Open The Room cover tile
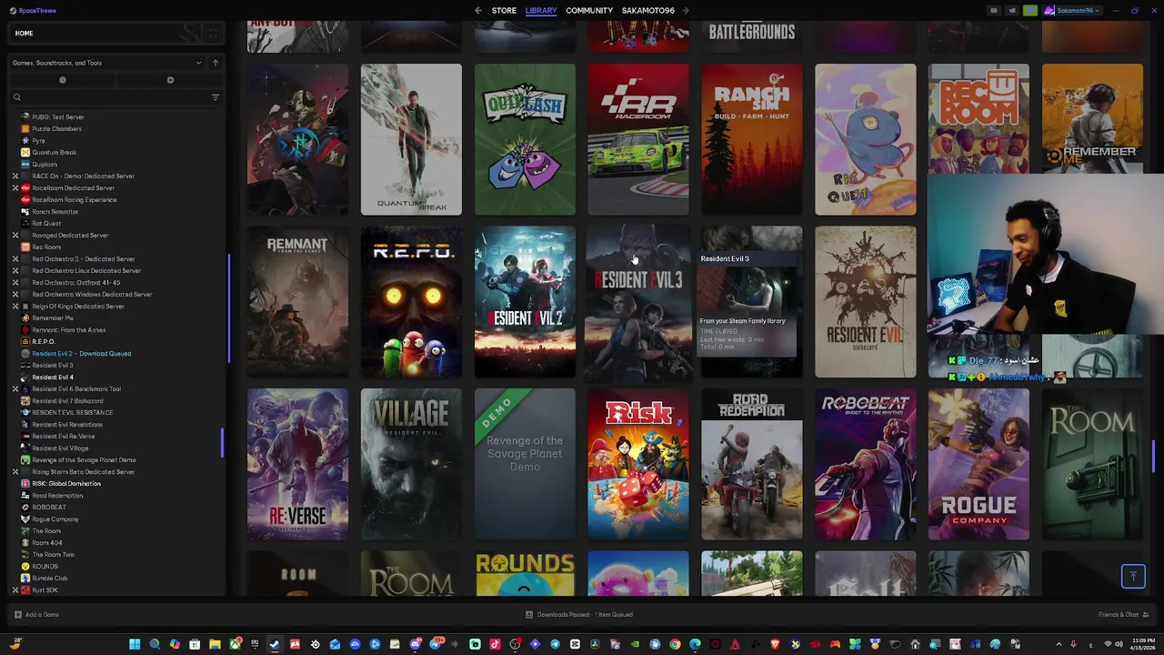Viewport: 1164px width, 655px height. [x=1093, y=464]
